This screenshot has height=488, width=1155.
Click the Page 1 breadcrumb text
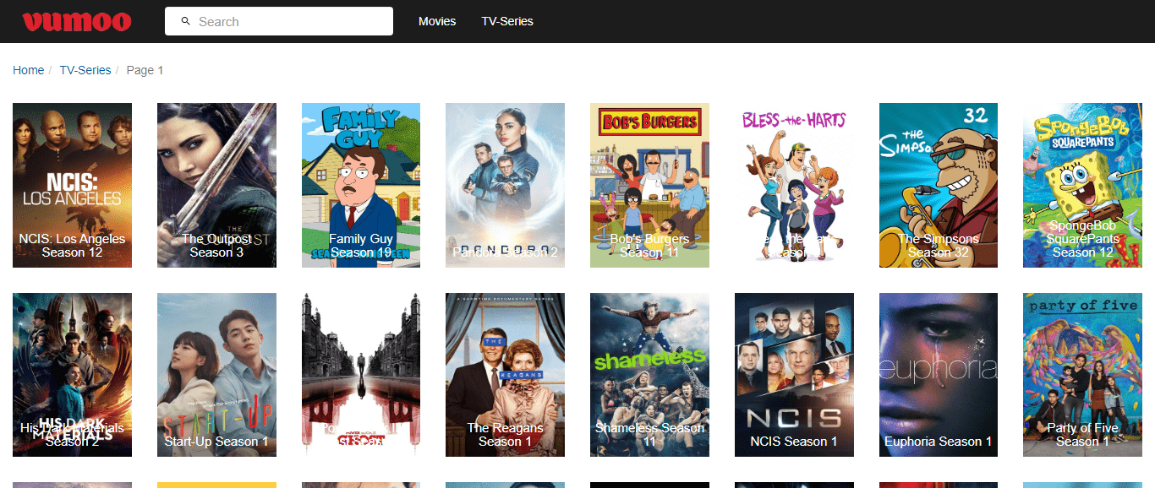(145, 70)
